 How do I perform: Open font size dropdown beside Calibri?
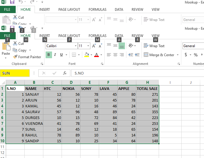coord(88,46)
